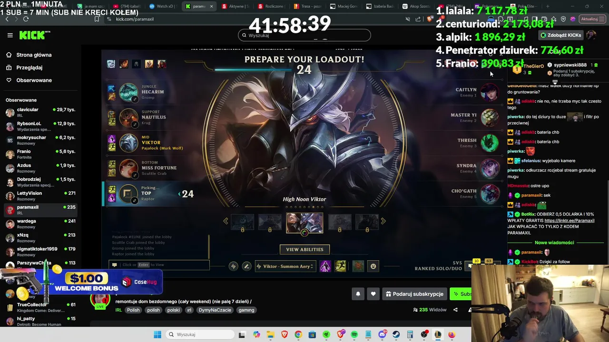Open Steam from the taskbar
The image size is (609, 342).
coord(396,334)
